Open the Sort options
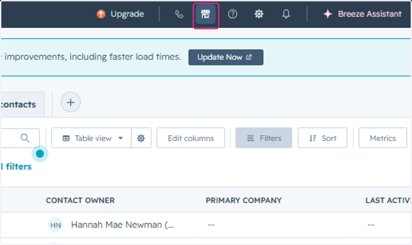The image size is (412, 245). [x=322, y=138]
